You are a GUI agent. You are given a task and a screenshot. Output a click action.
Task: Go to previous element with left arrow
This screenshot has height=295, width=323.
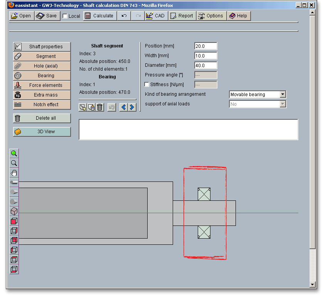[123, 107]
